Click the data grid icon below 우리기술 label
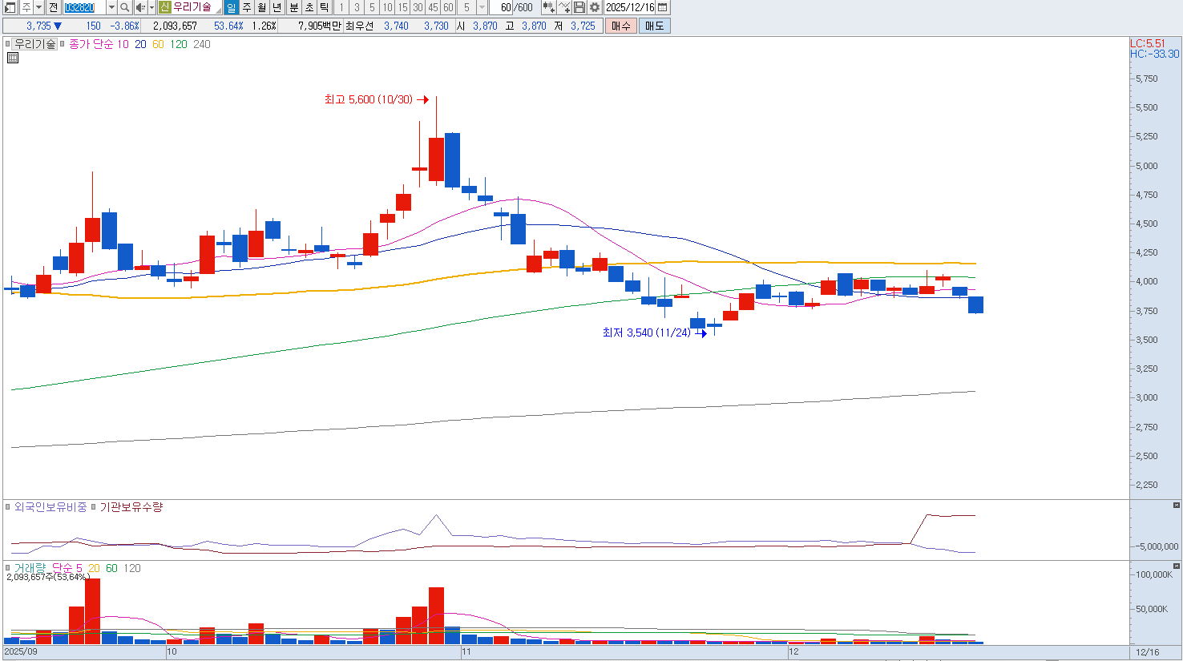This screenshot has width=1183, height=661. [x=13, y=58]
